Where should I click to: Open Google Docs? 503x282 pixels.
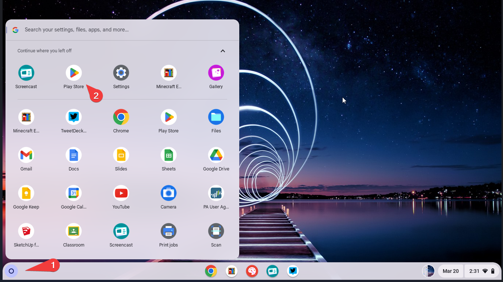[x=73, y=155]
